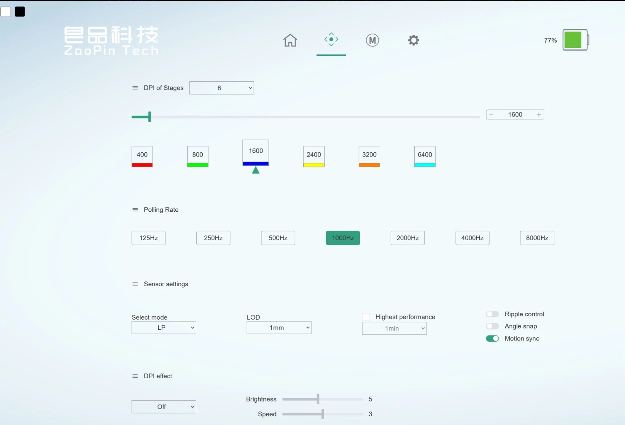Choose the 500Hz polling rate
Screen dimensions: 625x425
coord(278,238)
